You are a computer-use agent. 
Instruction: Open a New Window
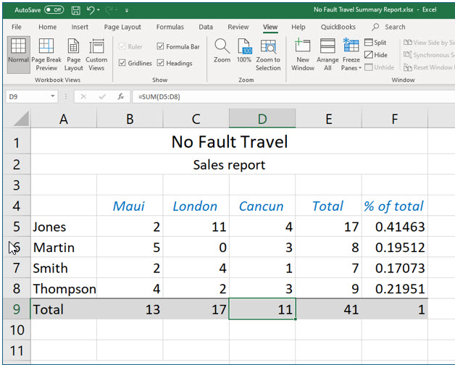tap(303, 54)
